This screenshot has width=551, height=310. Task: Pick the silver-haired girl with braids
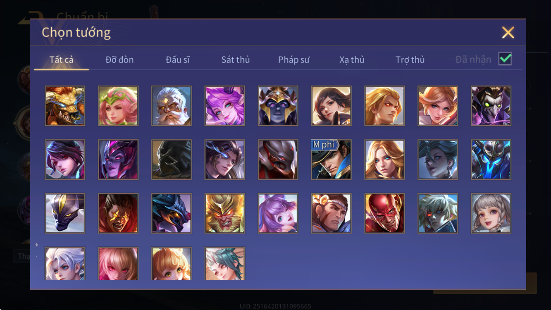click(x=491, y=213)
